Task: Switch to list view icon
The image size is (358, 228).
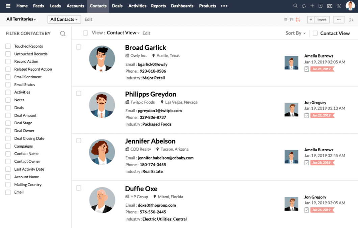Action: (x=285, y=20)
